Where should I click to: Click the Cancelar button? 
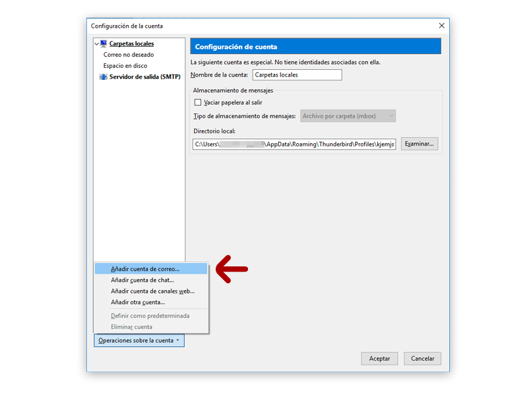[422, 359]
